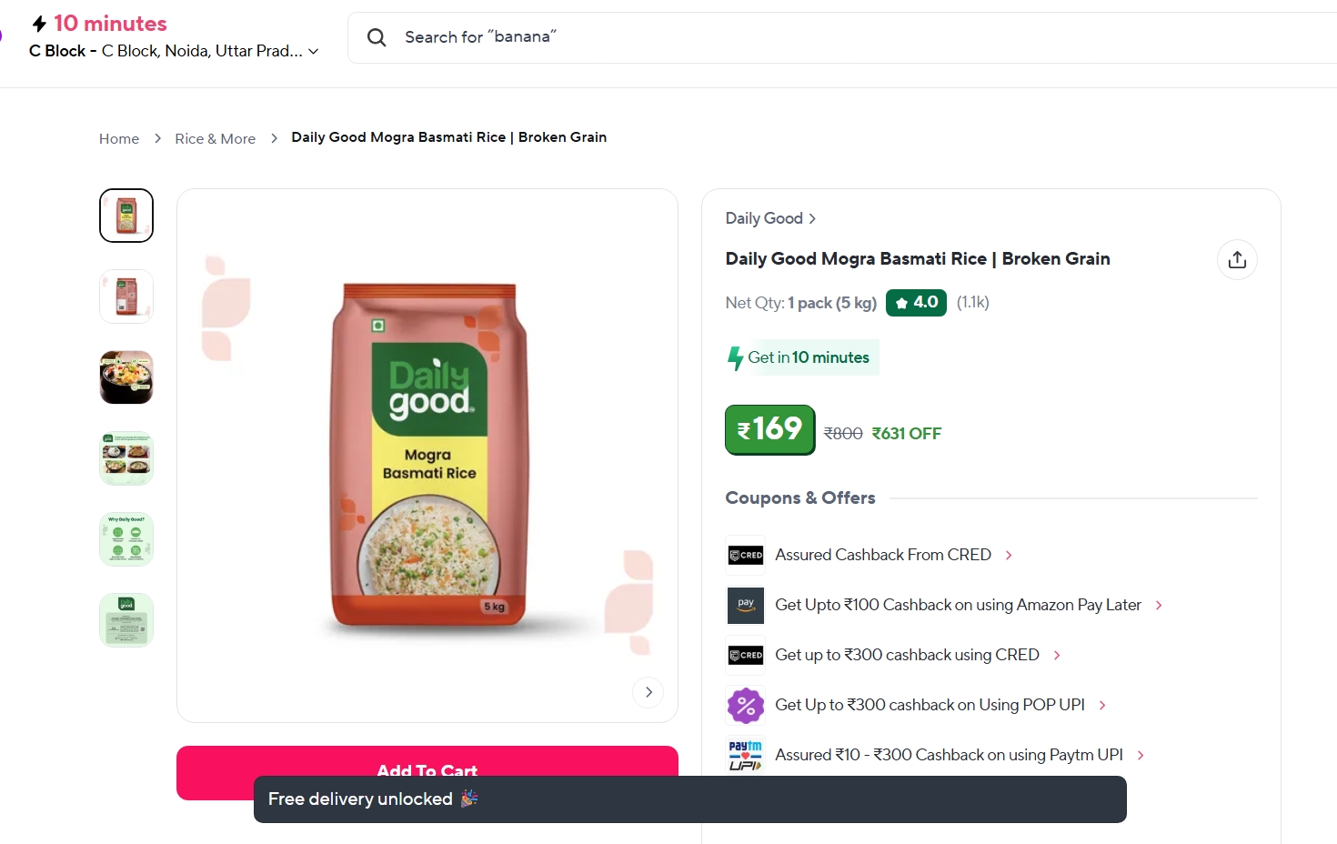1337x844 pixels.
Task: Click the green 4.0 star rating badge
Action: pyautogui.click(x=916, y=303)
